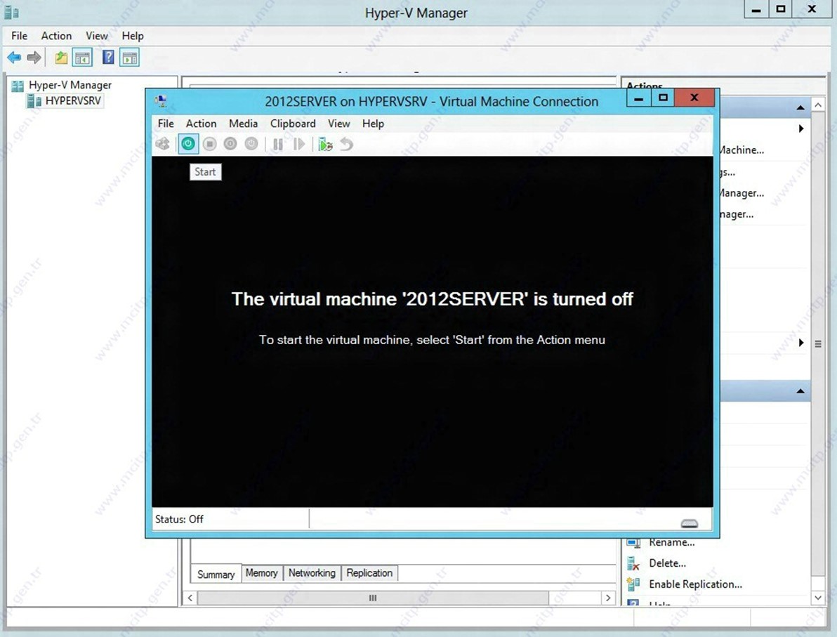Open the Media menu
Viewport: 837px width, 637px height.
(244, 124)
